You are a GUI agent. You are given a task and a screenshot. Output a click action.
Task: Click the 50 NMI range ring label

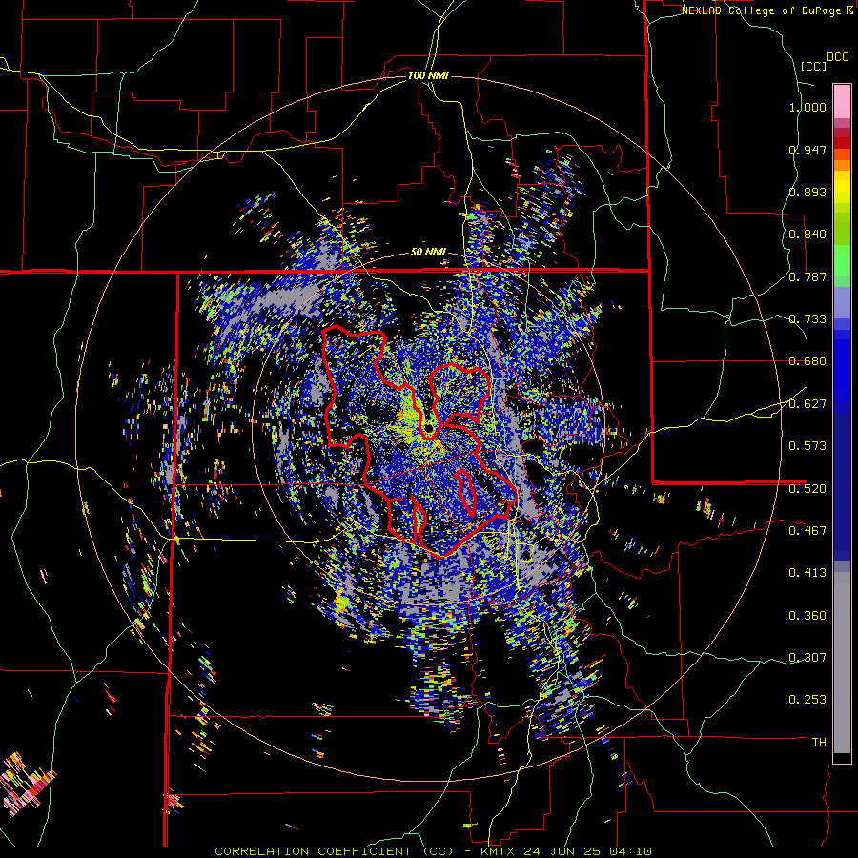(x=428, y=253)
